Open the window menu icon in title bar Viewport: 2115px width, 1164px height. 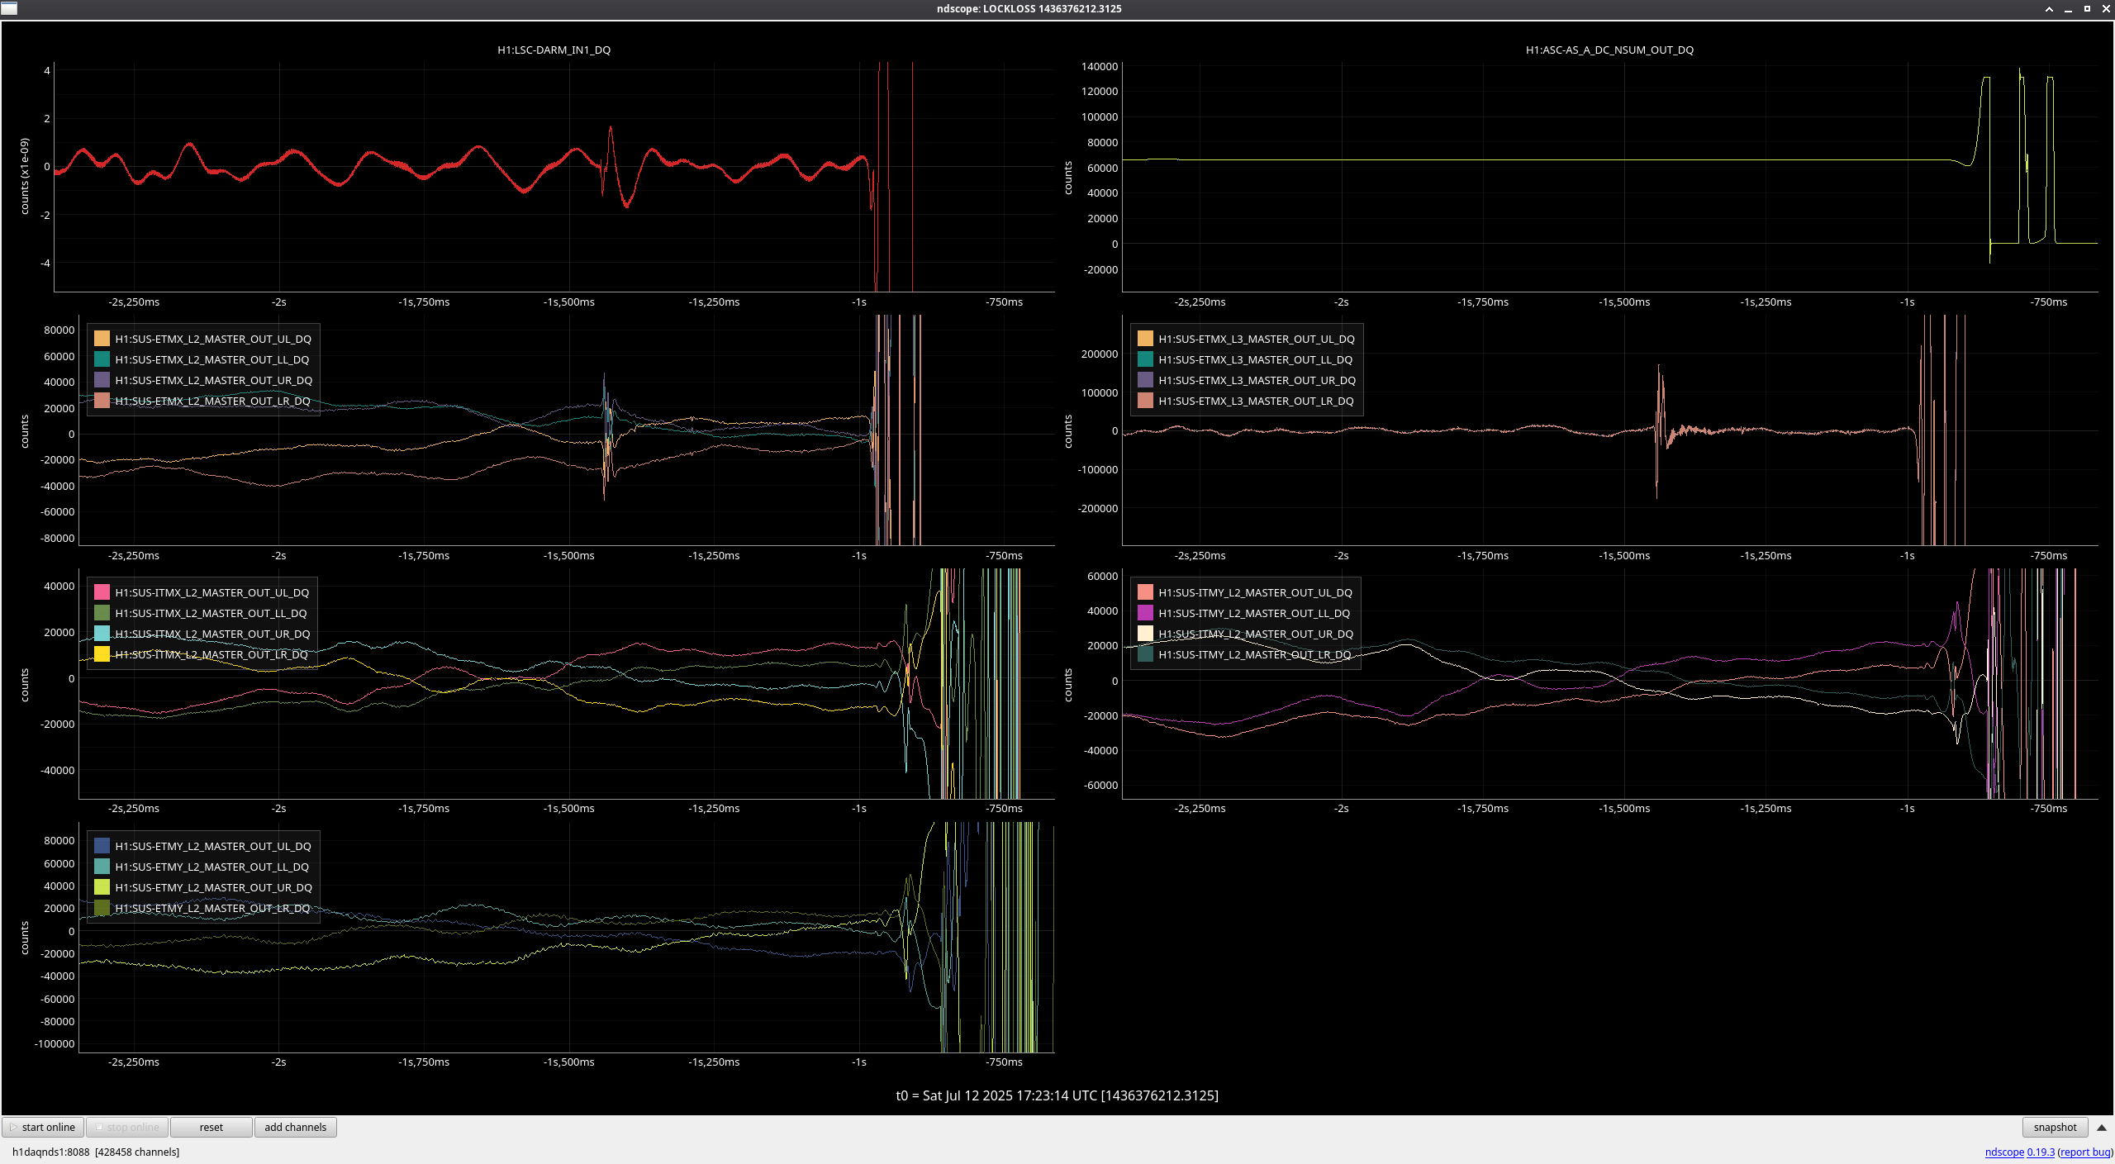click(x=9, y=9)
